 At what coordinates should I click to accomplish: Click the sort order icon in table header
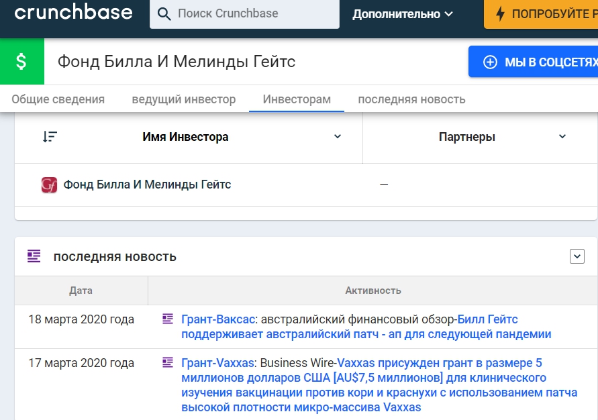50,136
